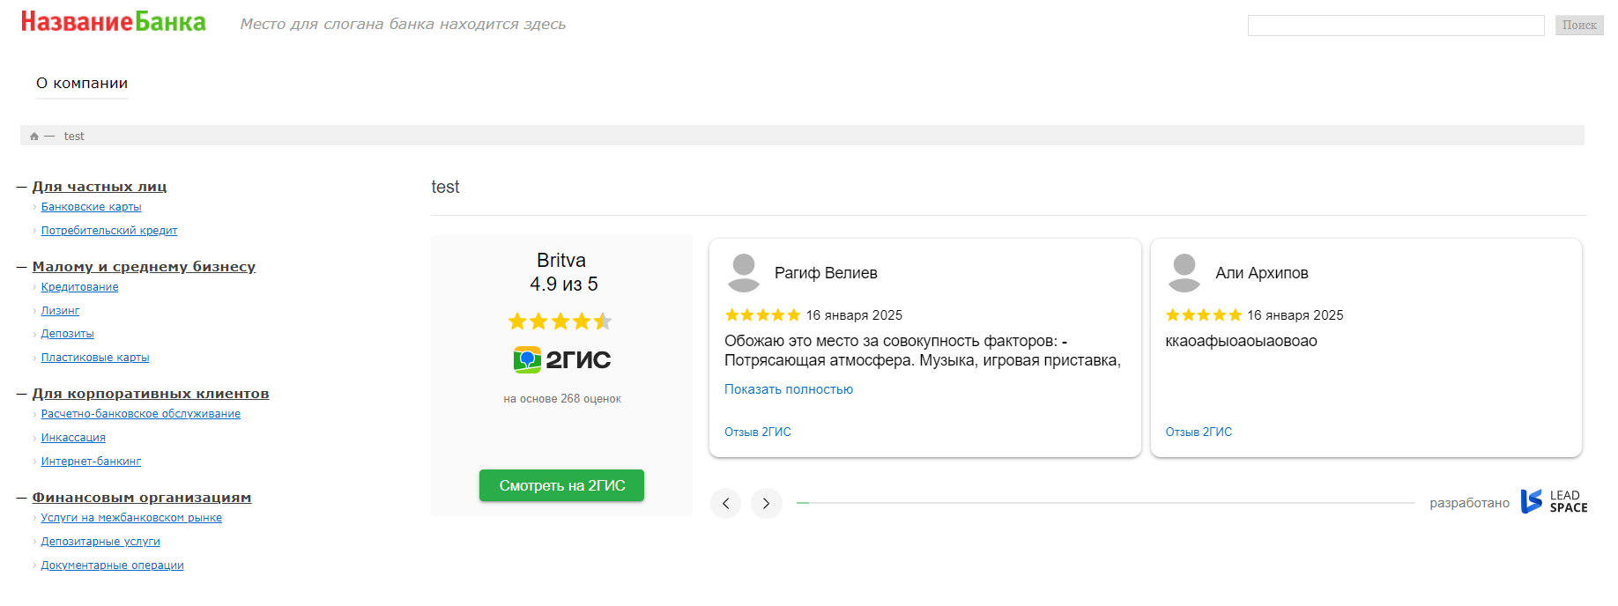
Task: Open the Банковские карты link
Action: 91,207
